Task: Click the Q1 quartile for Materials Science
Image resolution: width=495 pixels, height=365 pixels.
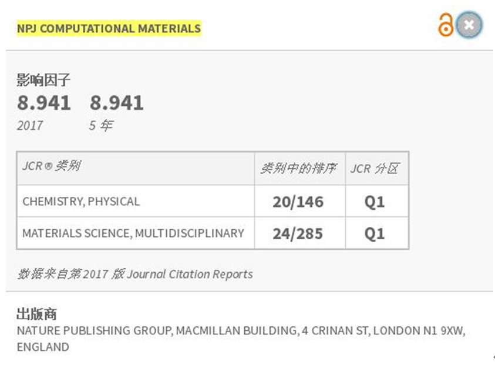Action: [375, 234]
